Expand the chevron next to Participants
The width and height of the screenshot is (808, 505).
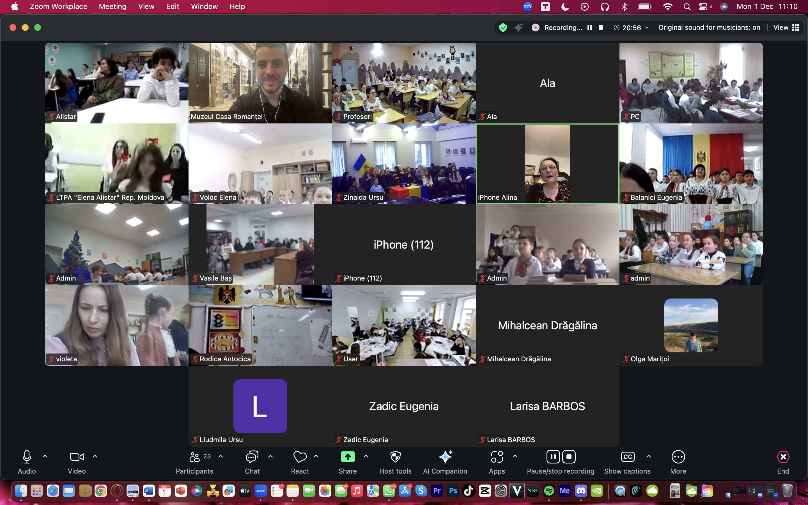(x=221, y=456)
